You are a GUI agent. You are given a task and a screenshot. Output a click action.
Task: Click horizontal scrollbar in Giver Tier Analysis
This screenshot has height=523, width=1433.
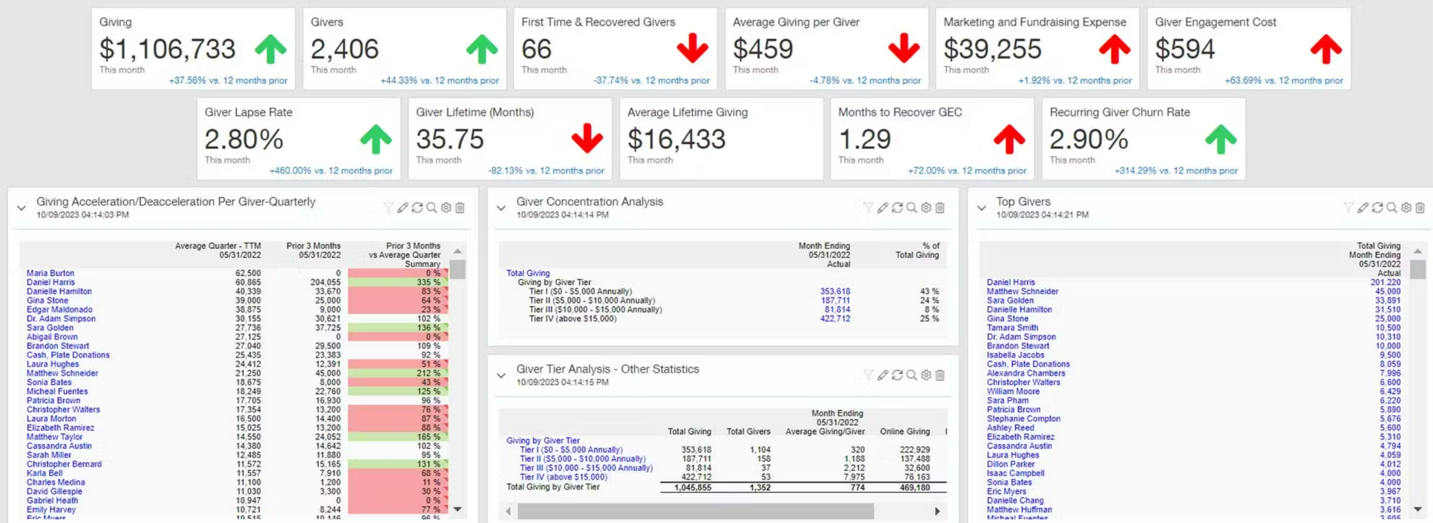[x=695, y=511]
